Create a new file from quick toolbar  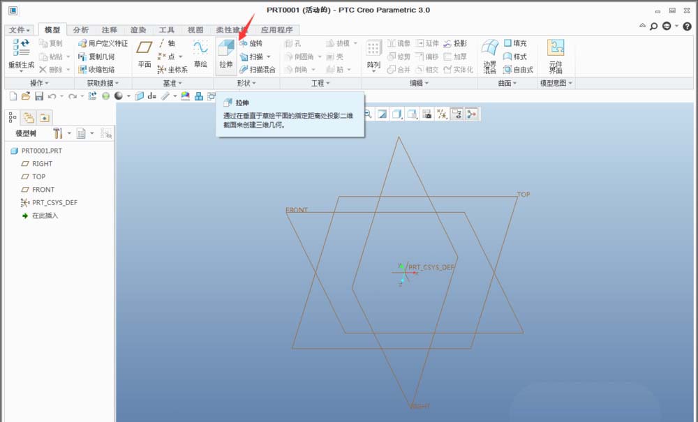[x=13, y=96]
